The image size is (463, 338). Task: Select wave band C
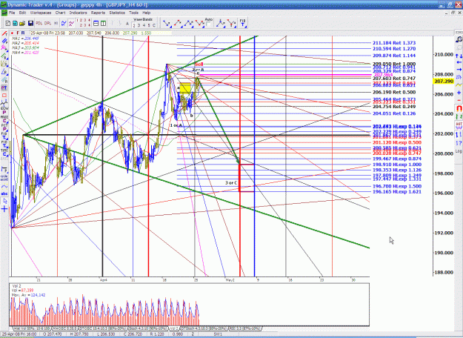154,26
